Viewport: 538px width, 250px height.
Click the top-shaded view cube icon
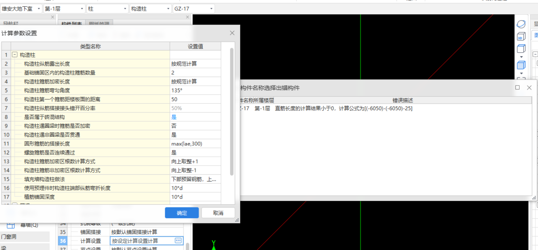pos(521,49)
